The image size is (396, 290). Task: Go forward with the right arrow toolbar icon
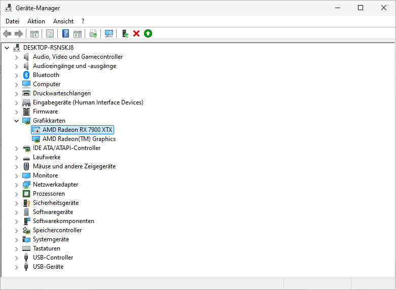click(19, 33)
